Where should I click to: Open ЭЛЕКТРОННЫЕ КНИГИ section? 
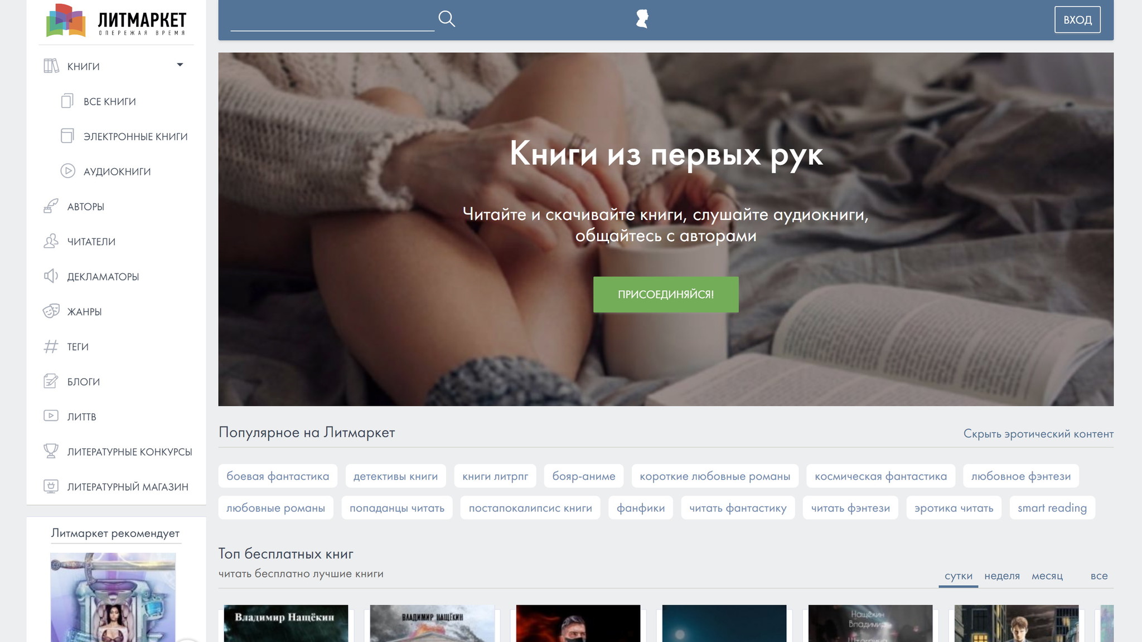[136, 136]
